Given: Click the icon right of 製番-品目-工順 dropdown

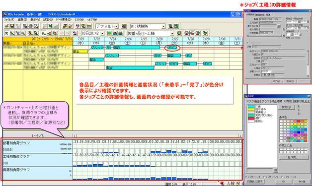Looking at the screenshot, I should 179,33.
